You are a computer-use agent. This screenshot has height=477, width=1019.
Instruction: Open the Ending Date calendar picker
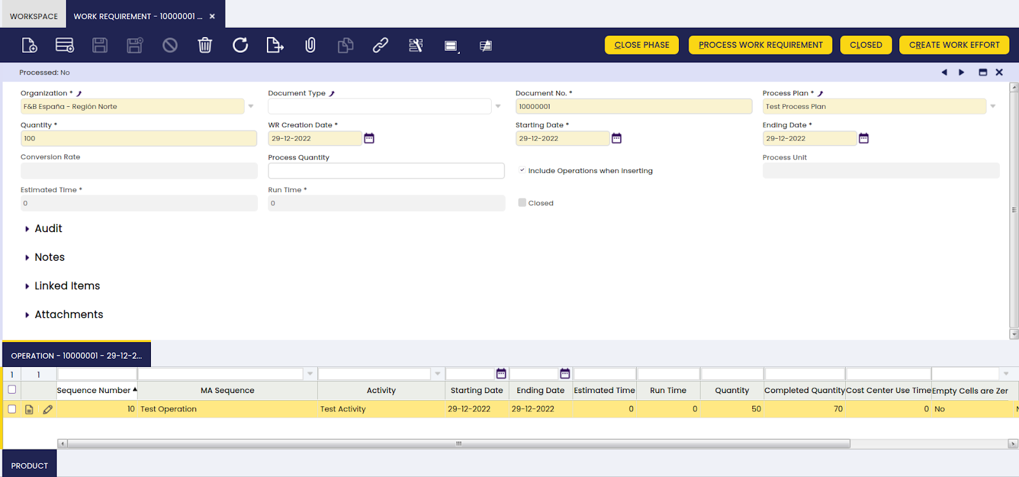pos(864,139)
